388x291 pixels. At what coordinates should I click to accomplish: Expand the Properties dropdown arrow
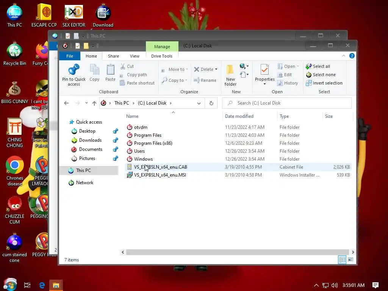point(264,84)
